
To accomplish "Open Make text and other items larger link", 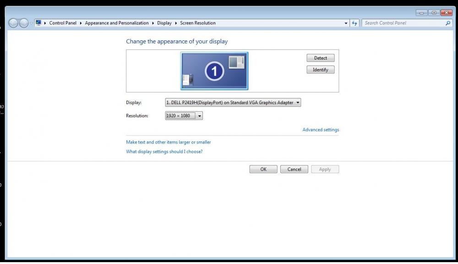I will tap(168, 143).
